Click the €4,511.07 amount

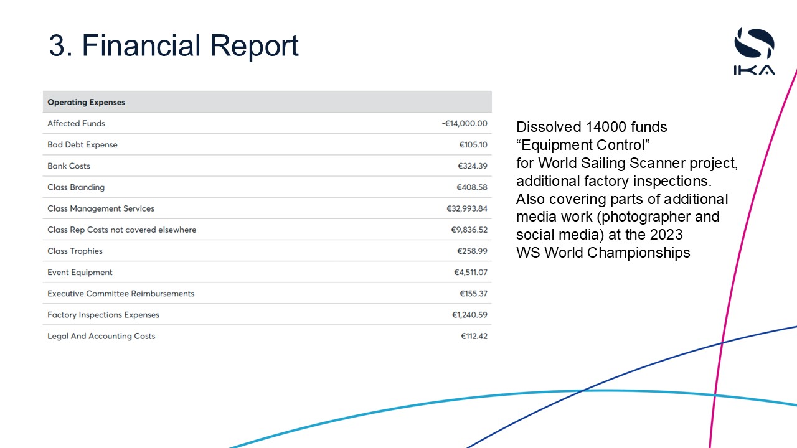click(x=470, y=272)
